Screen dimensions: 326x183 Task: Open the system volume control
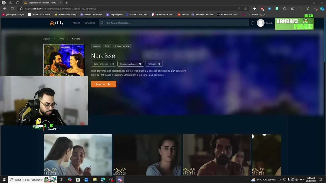pyautogui.click(x=297, y=180)
